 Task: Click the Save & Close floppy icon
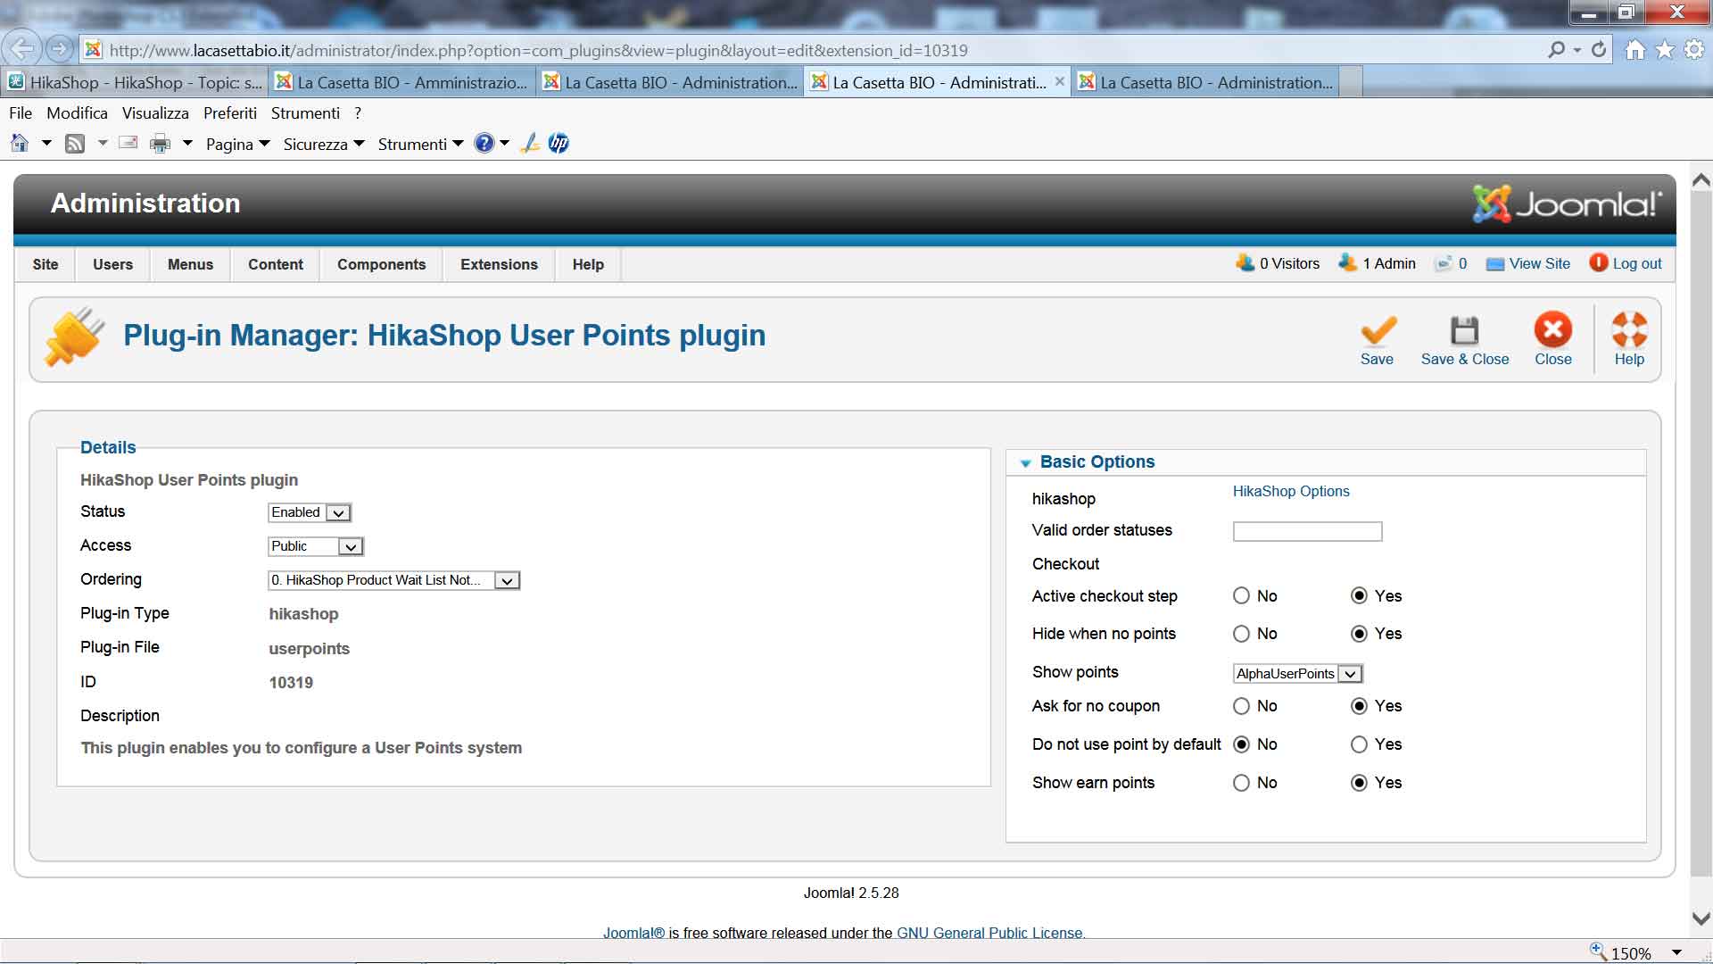point(1464,331)
